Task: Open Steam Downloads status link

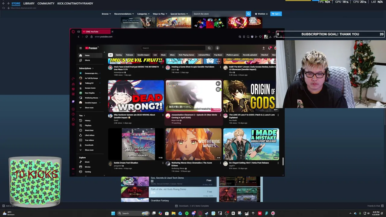Action: coord(192,206)
